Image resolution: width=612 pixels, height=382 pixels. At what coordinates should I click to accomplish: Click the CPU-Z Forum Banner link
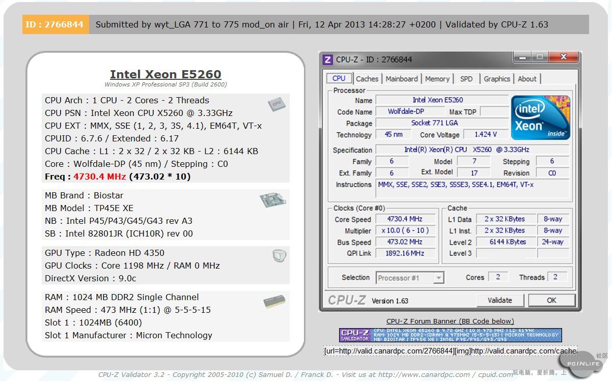click(x=450, y=321)
